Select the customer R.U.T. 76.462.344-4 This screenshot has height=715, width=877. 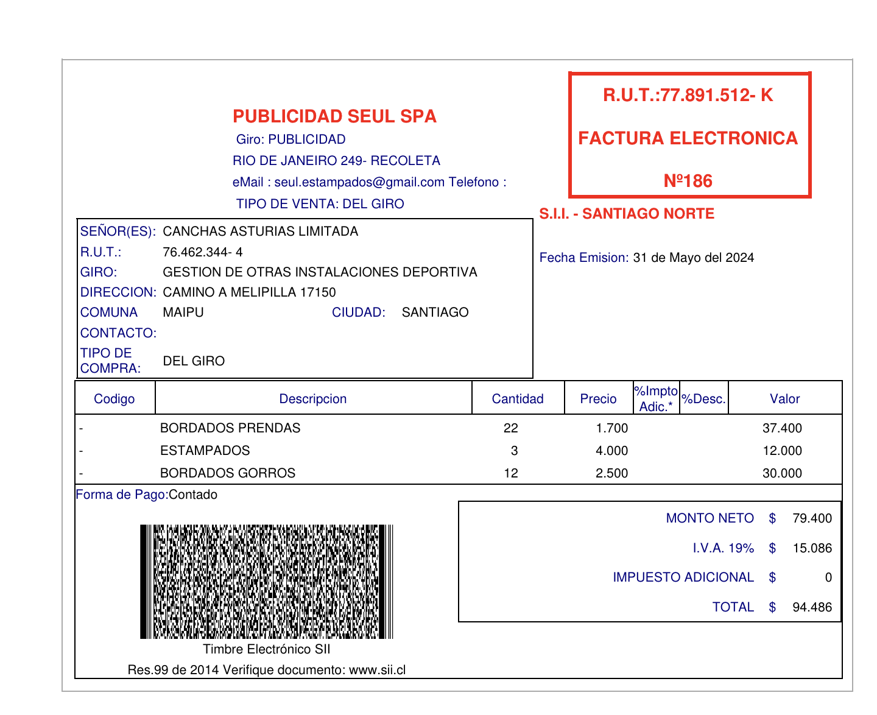[202, 252]
